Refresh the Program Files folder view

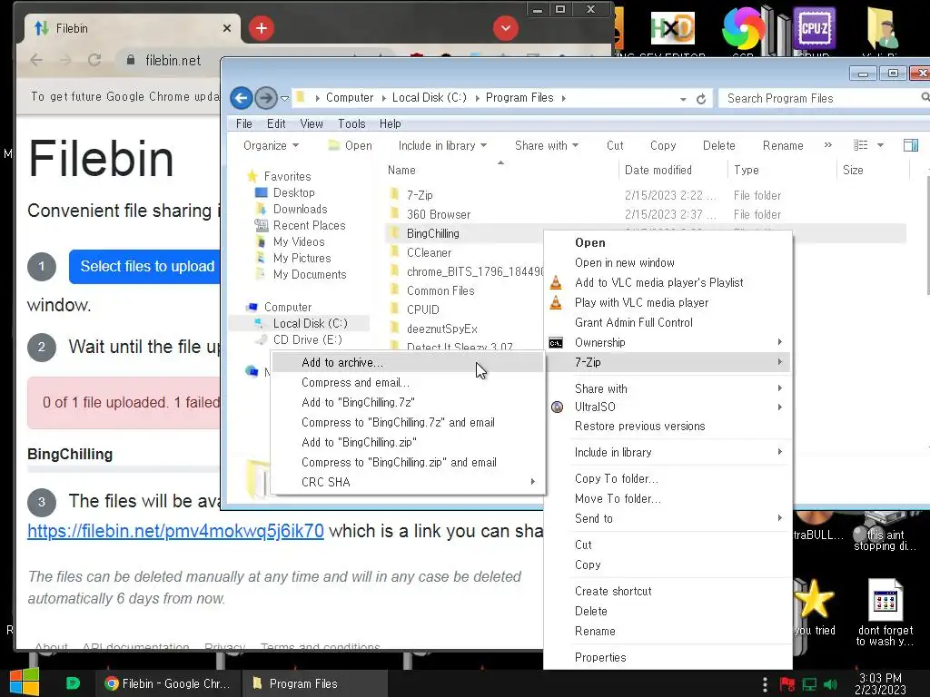701,99
